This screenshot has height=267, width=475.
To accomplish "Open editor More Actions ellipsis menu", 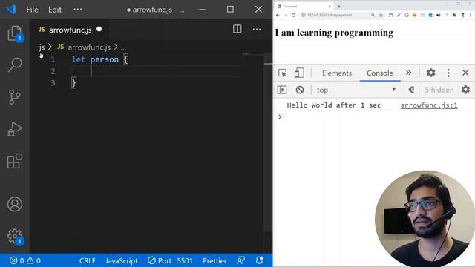I will coord(257,29).
